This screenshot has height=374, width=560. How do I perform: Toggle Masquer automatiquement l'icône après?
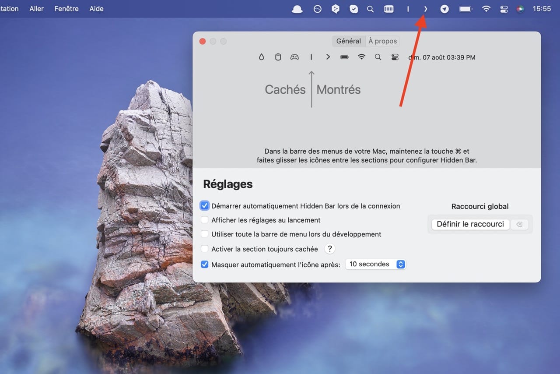pyautogui.click(x=204, y=265)
